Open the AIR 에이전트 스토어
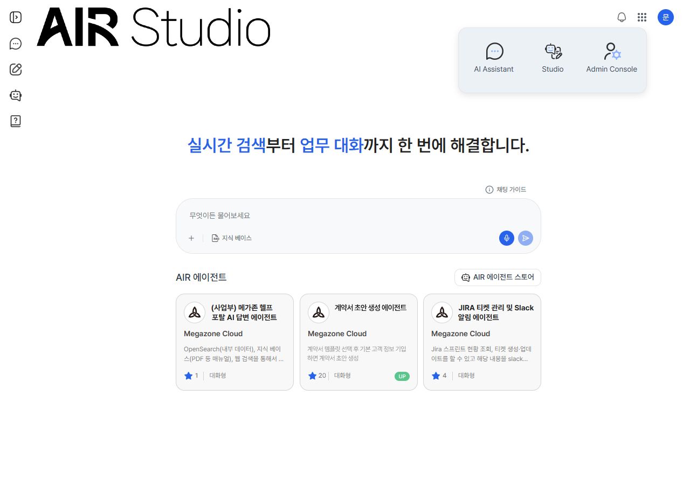 (x=498, y=277)
